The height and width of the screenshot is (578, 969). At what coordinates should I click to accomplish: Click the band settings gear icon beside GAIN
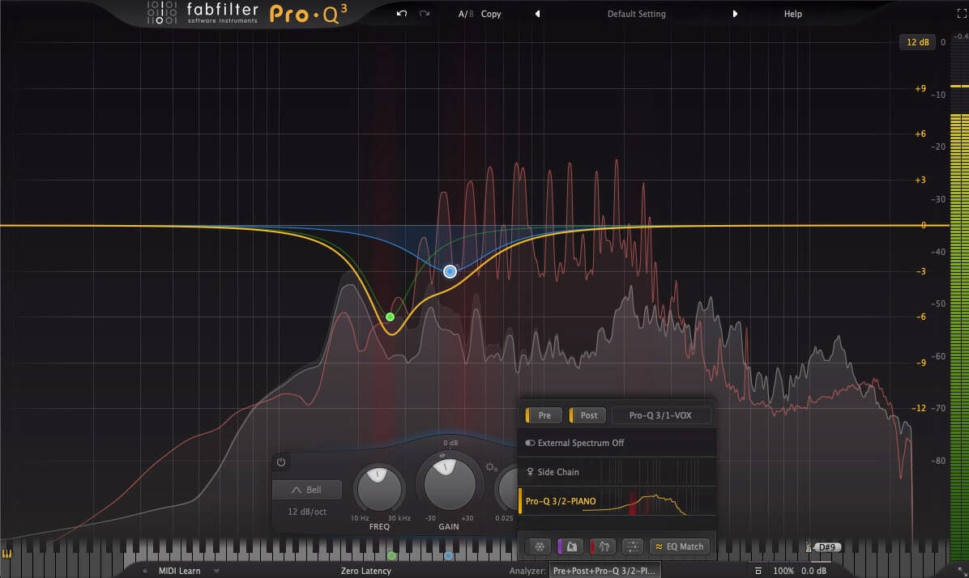pyautogui.click(x=490, y=467)
